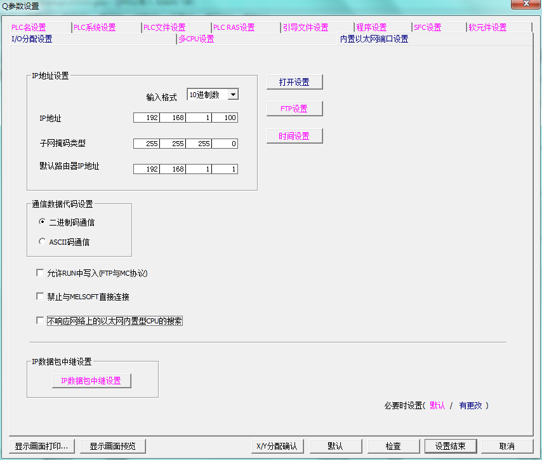Select the 二进制码通信 radio option
Screen dimensions: 542x460
coord(42,222)
